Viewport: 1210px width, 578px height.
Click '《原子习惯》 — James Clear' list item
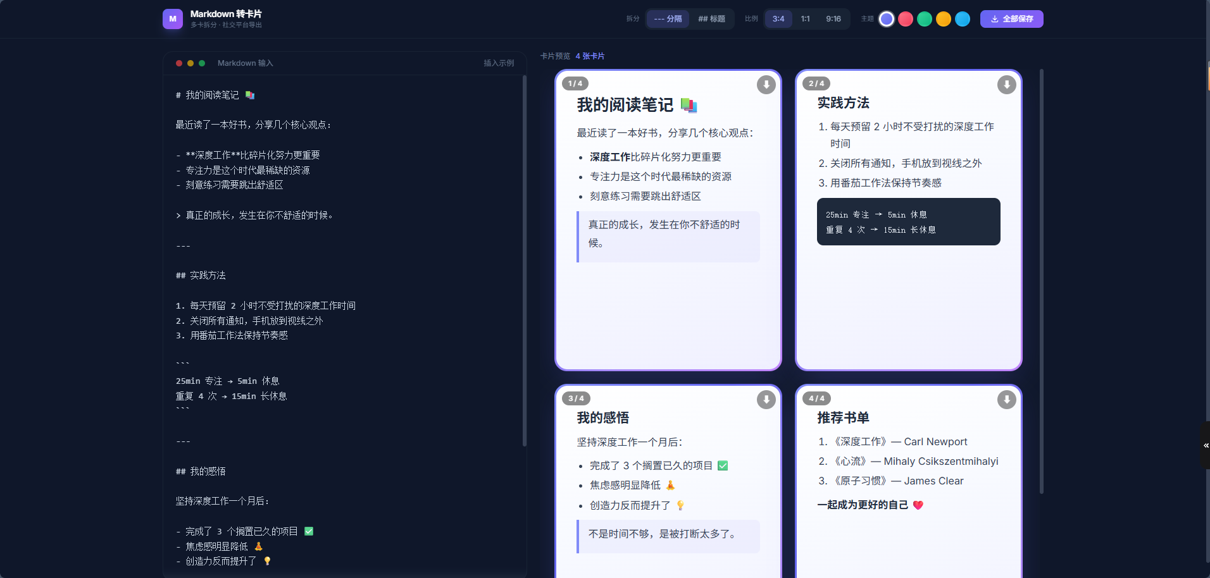897,481
